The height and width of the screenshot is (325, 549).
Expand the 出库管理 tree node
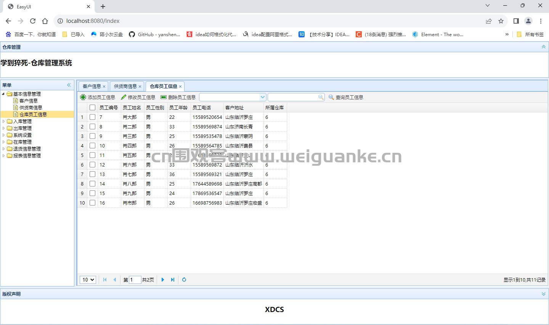coord(3,128)
